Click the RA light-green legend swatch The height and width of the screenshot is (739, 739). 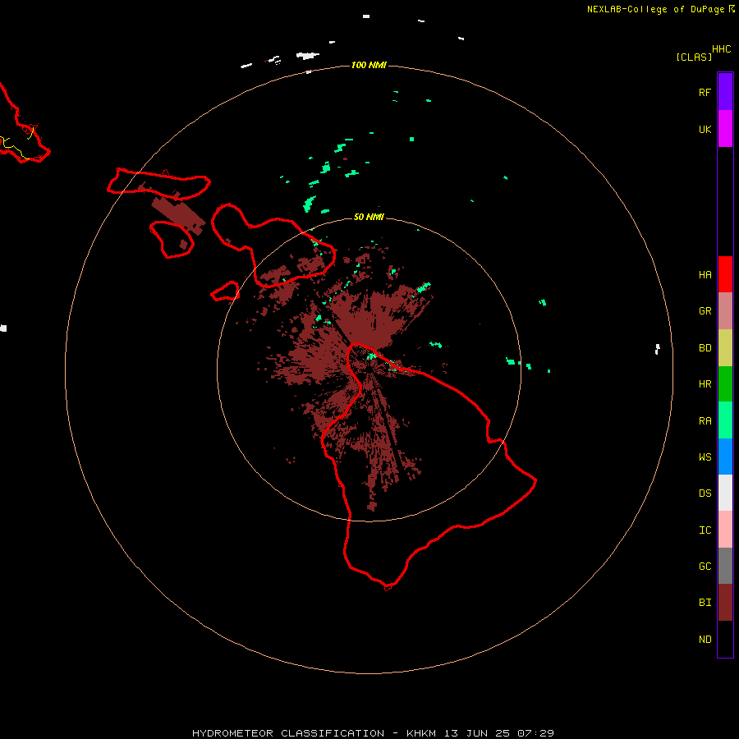click(x=725, y=420)
